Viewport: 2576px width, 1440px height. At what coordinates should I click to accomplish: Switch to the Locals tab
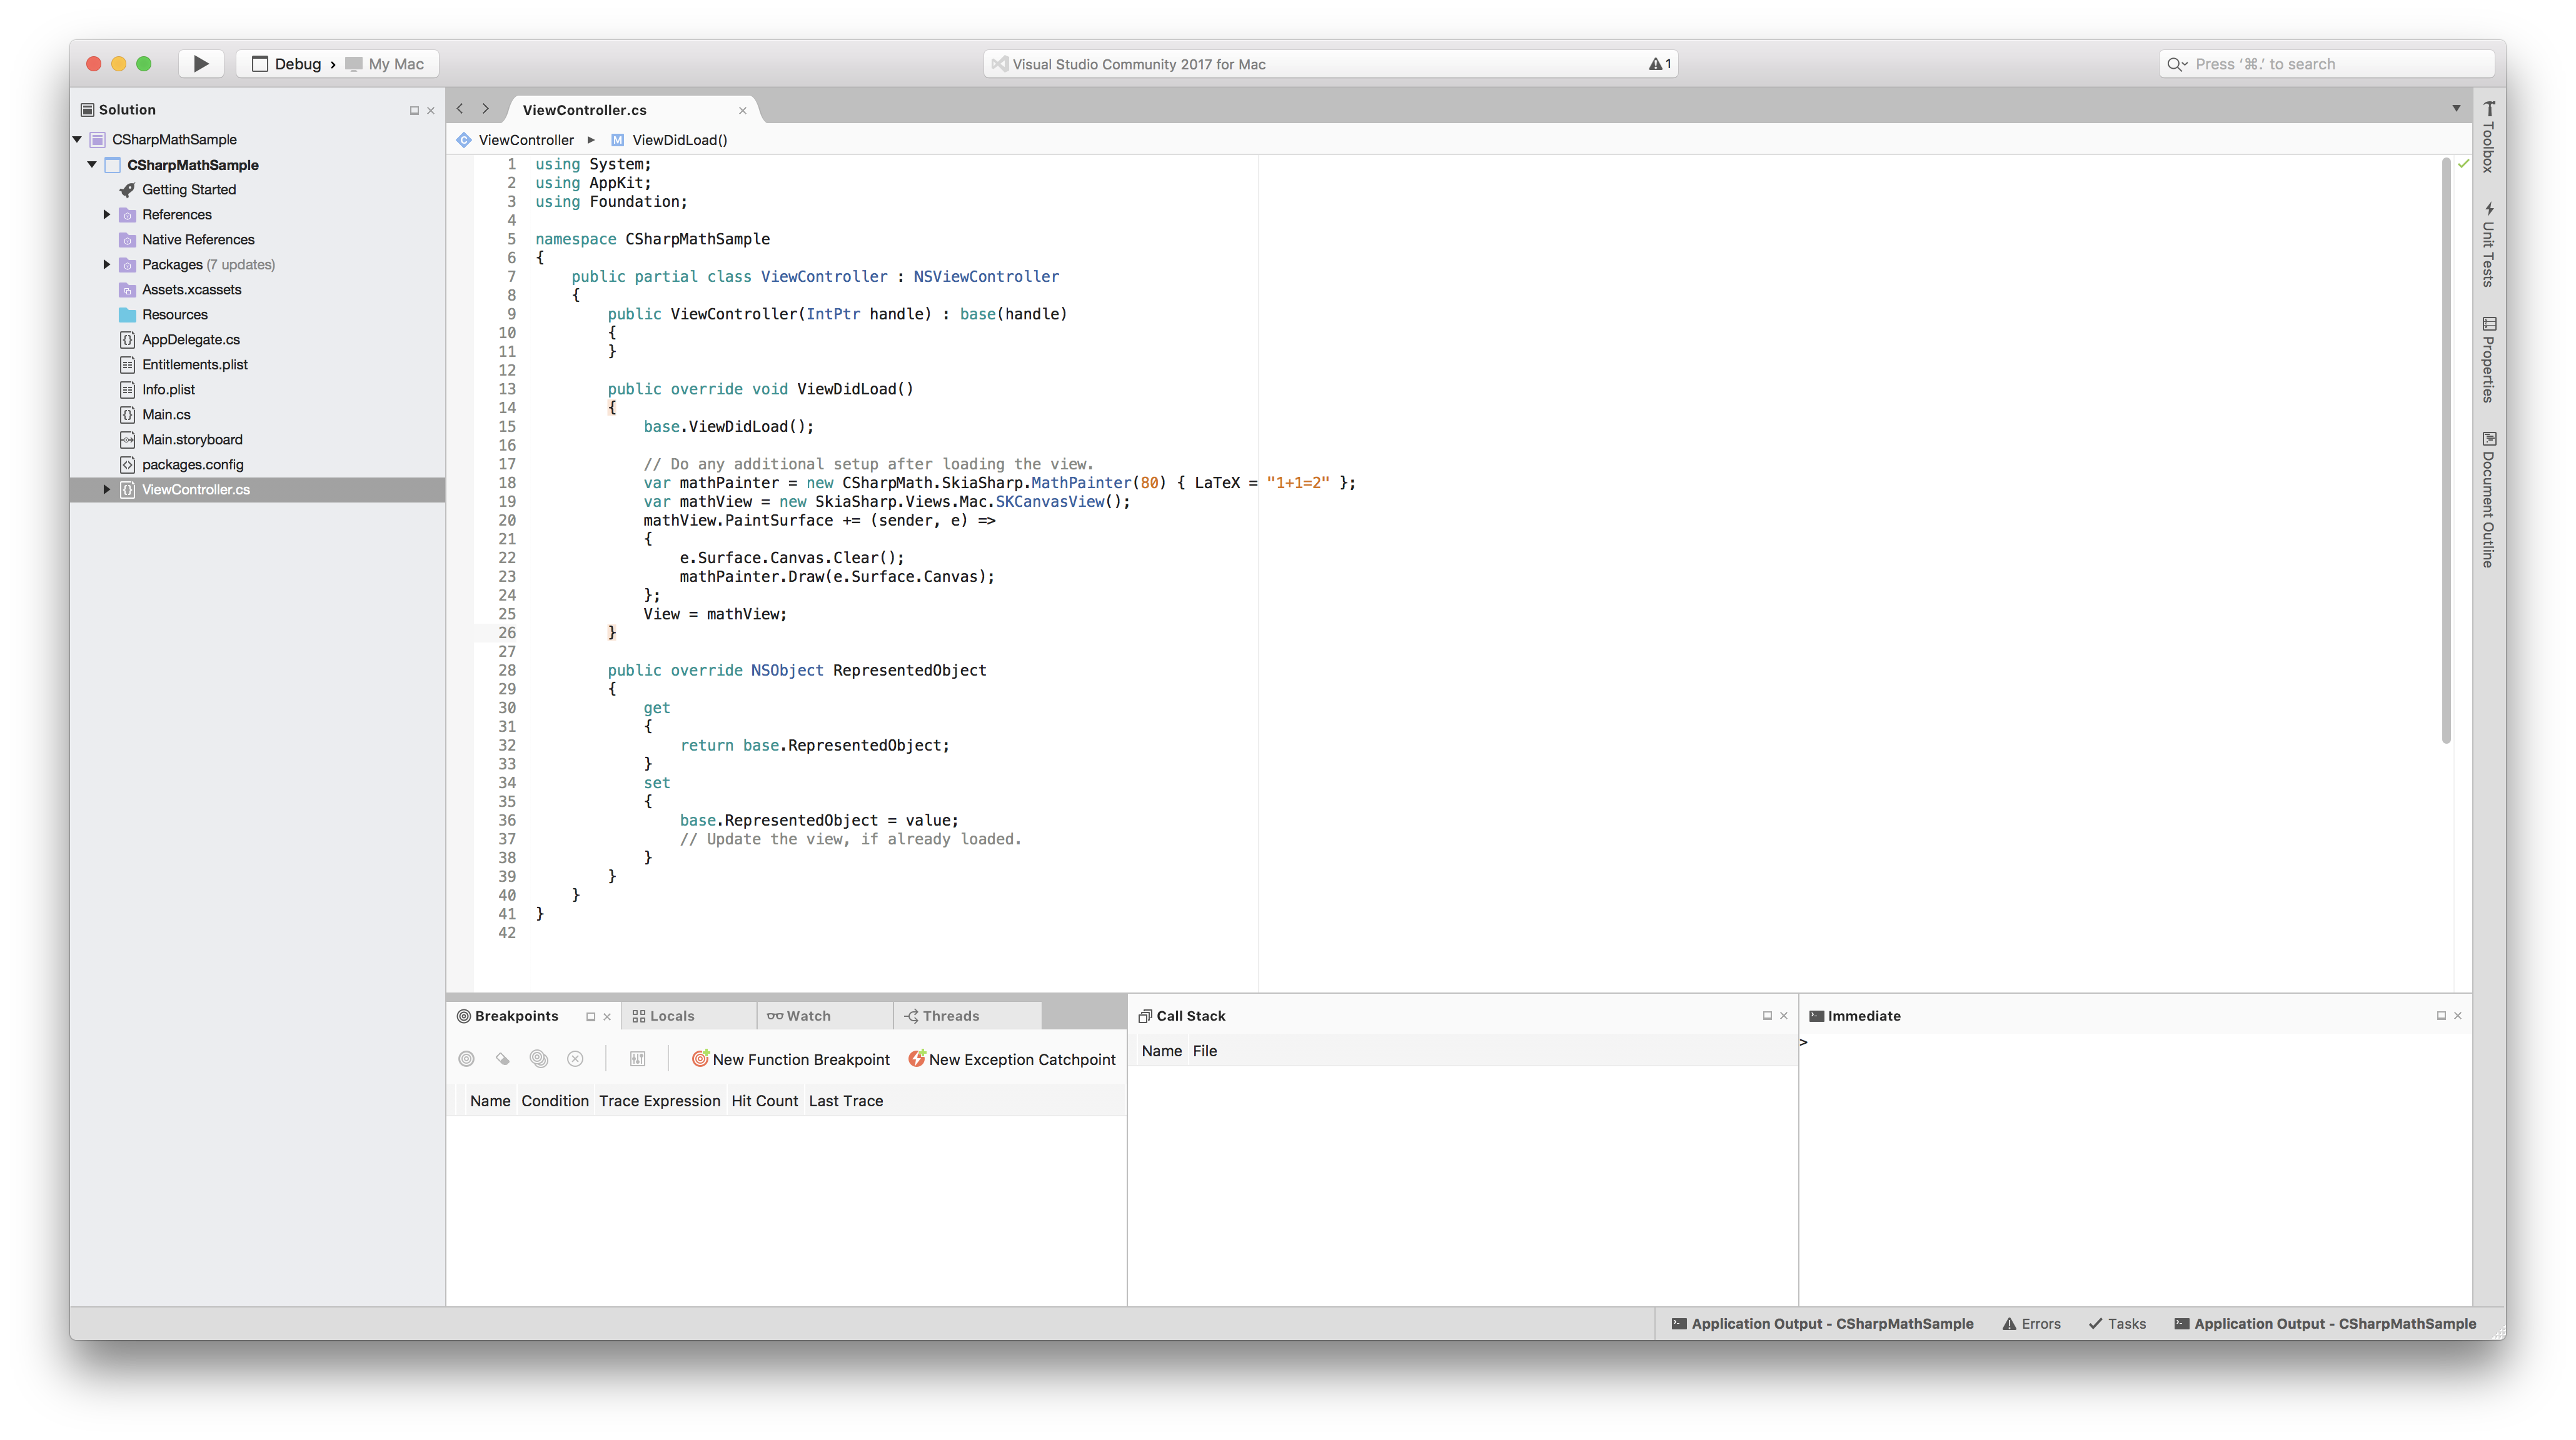tap(671, 1016)
